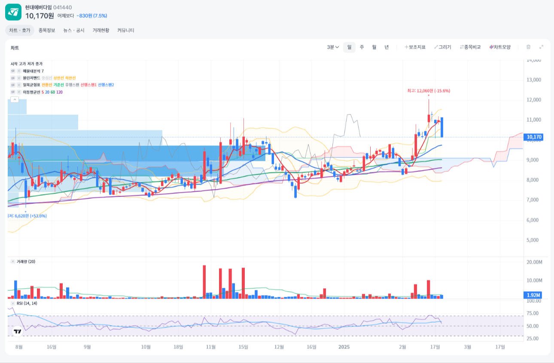Click the 거래량 (20) indicator label
Viewport: 554px width, 363px height.
25,261
